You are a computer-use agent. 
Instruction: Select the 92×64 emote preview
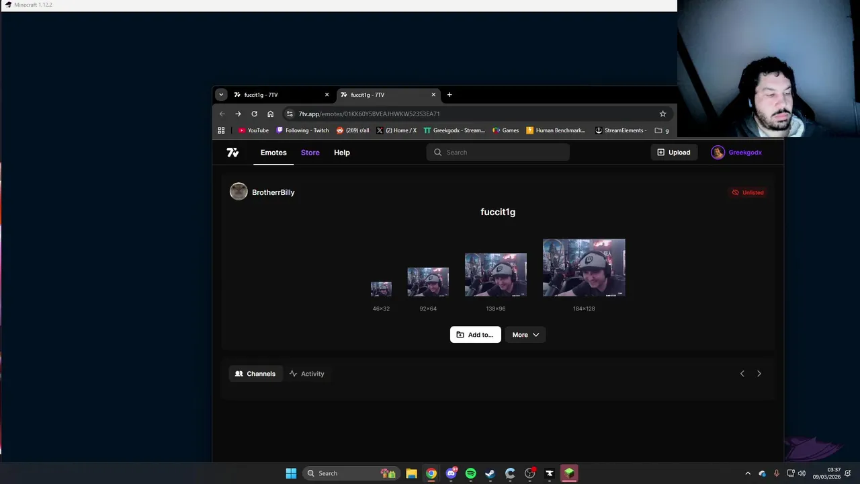point(428,282)
